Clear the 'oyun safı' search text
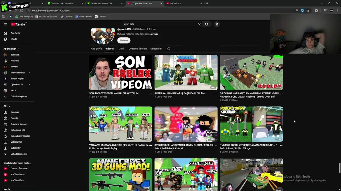 (x=199, y=24)
